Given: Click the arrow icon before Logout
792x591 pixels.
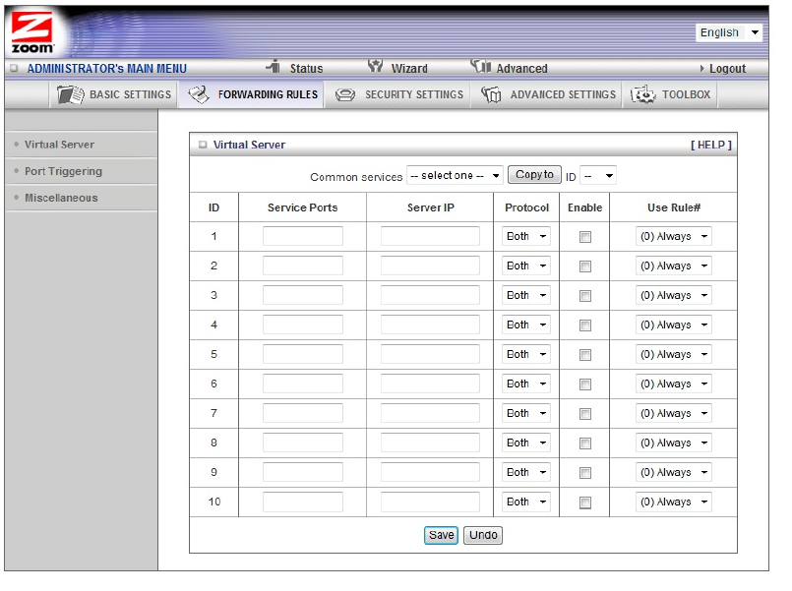Looking at the screenshot, I should point(701,69).
